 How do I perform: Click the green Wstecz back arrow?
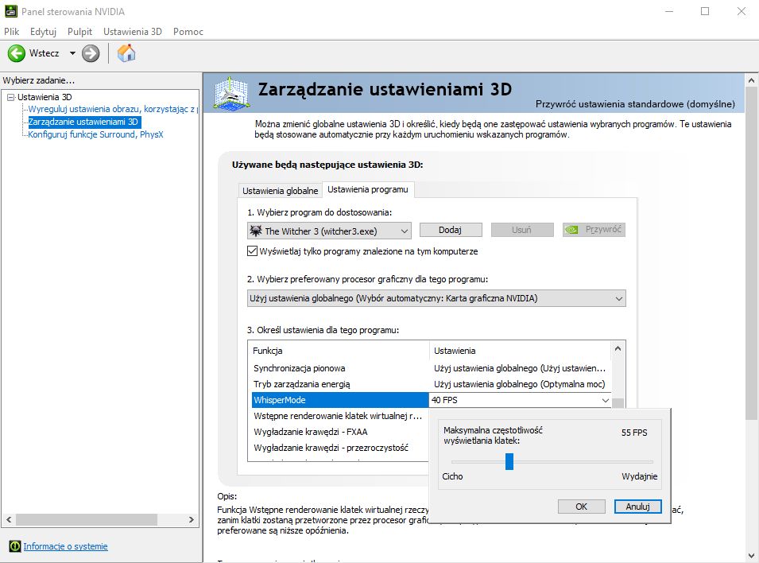pos(16,53)
